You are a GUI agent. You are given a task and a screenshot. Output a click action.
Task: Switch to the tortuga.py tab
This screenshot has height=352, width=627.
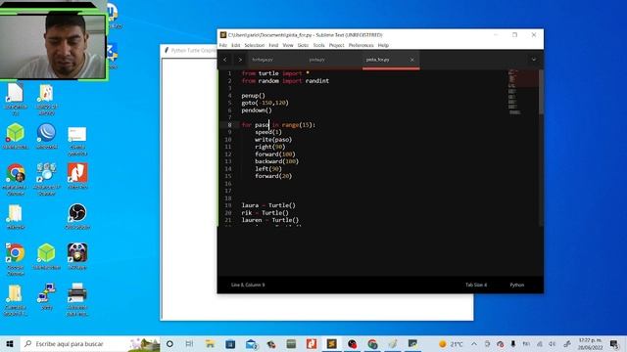tap(263, 60)
